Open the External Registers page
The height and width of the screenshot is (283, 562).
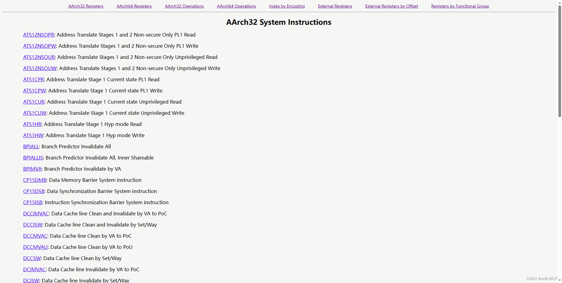(x=335, y=6)
